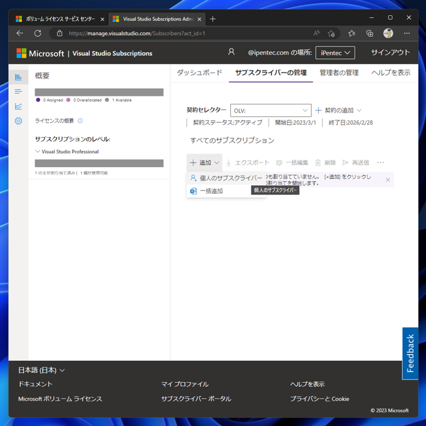Open プライバシーと Cookie footer link

319,399
